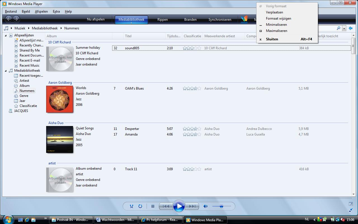
Task: Open the arrow after Muziek in breadcrumb
Action: [x=29, y=28]
